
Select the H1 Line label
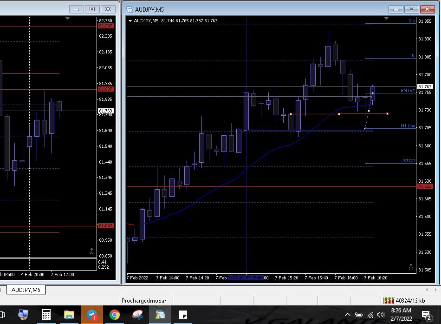click(408, 126)
